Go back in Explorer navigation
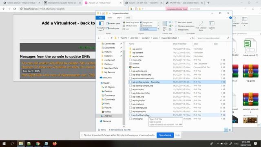Viewport: 261px width, 147px height. tap(99, 38)
